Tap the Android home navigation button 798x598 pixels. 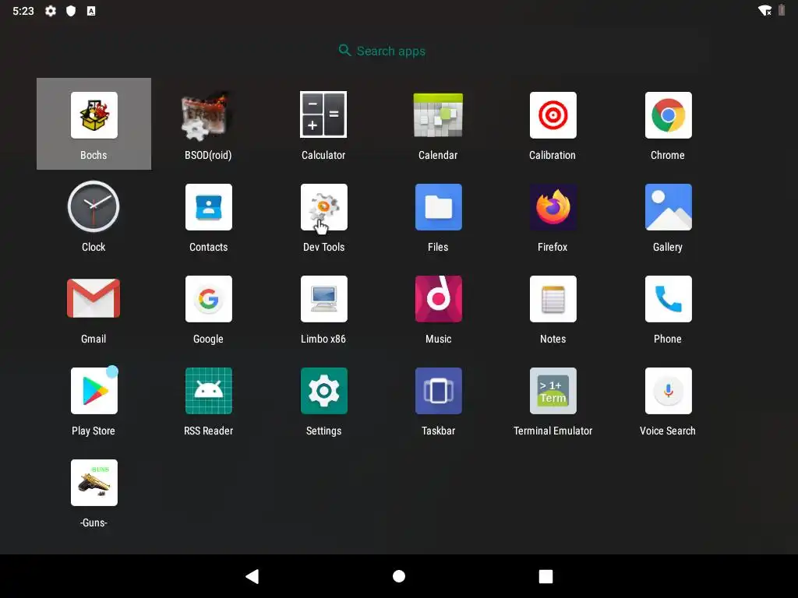coord(399,576)
